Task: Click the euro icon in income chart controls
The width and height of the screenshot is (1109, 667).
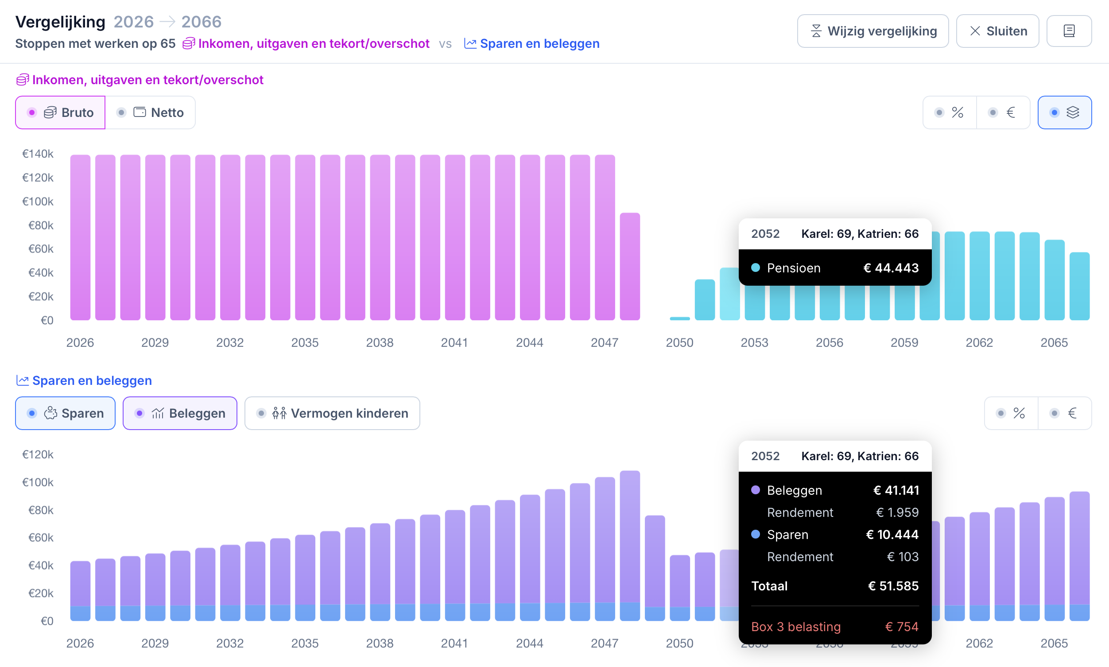Action: coord(1011,112)
